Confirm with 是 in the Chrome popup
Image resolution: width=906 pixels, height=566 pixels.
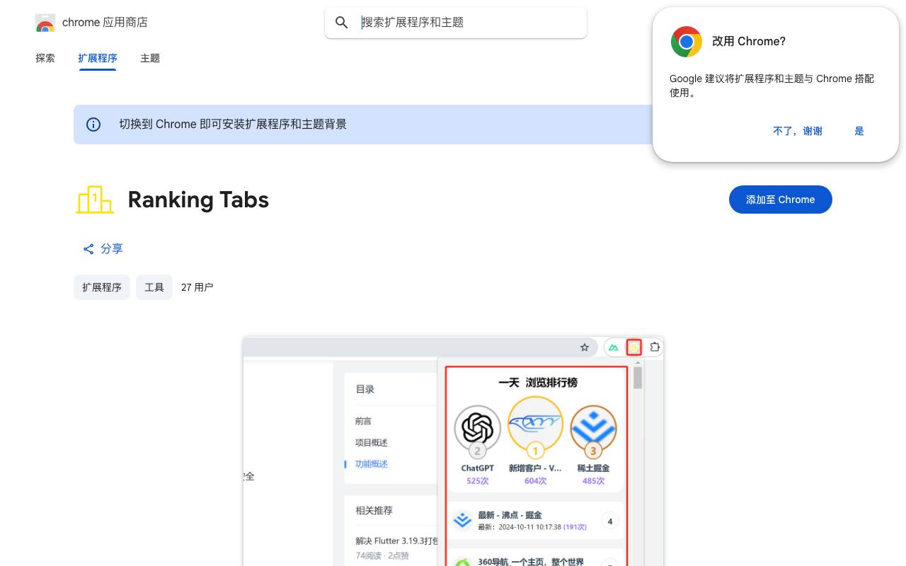click(859, 131)
